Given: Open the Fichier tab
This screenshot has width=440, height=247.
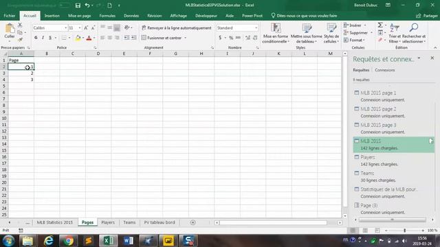Looking at the screenshot, I should [10, 16].
